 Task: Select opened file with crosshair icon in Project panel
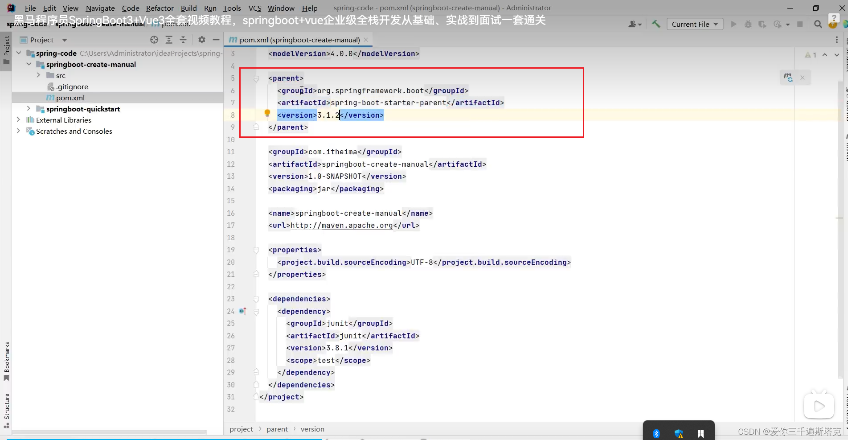[x=155, y=40]
